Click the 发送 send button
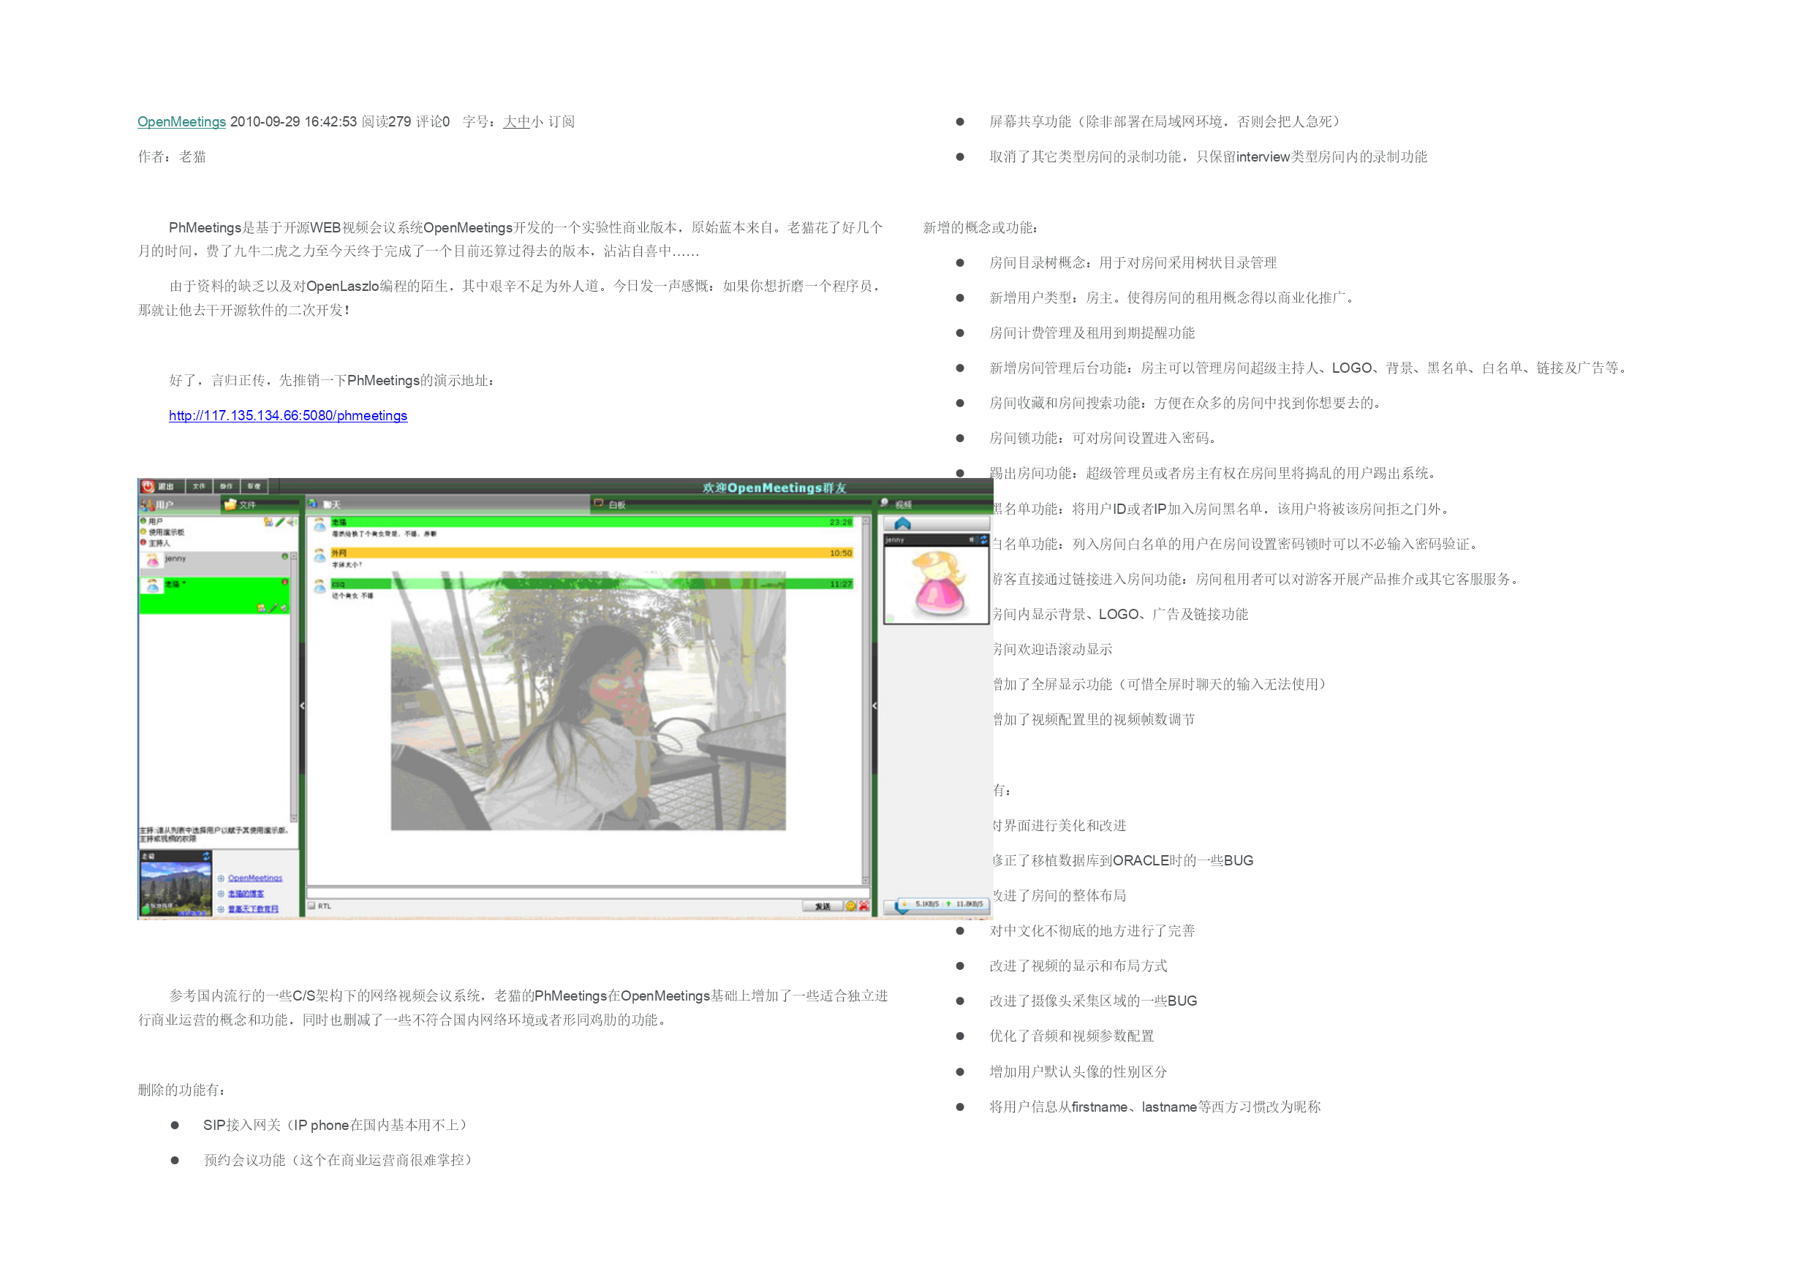This screenshot has width=1814, height=1282. (x=823, y=906)
